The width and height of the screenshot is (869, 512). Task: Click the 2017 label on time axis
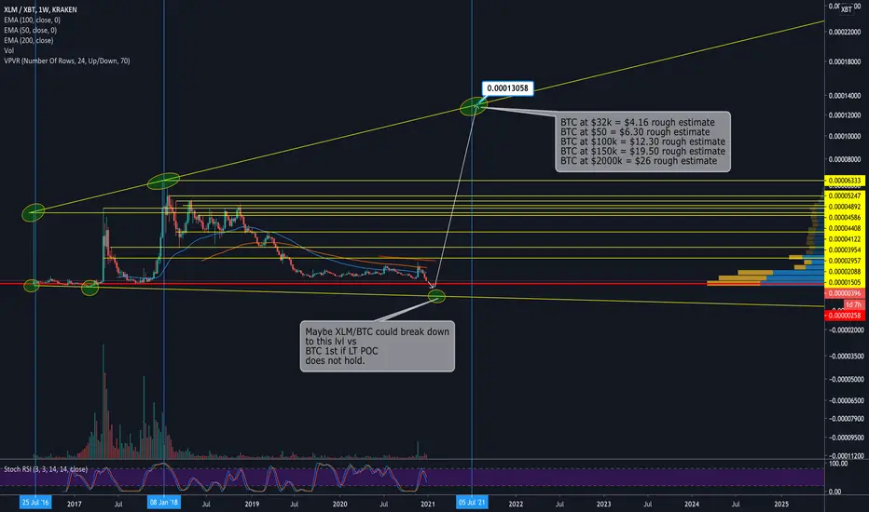pos(75,505)
